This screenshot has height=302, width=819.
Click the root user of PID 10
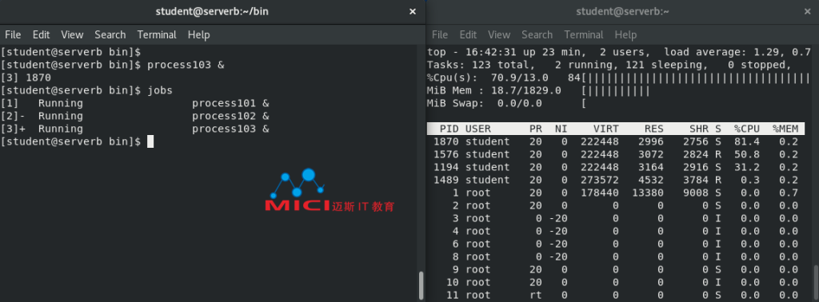(x=478, y=282)
